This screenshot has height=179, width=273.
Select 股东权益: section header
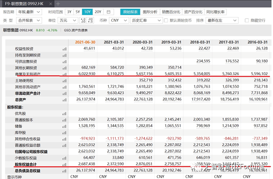(x=15, y=107)
